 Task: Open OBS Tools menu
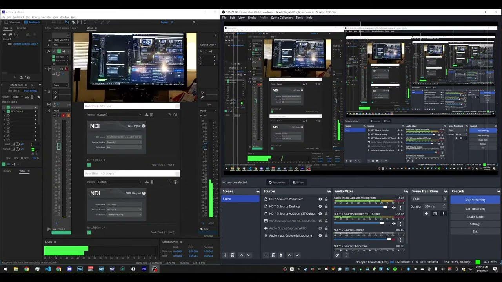tap(299, 18)
